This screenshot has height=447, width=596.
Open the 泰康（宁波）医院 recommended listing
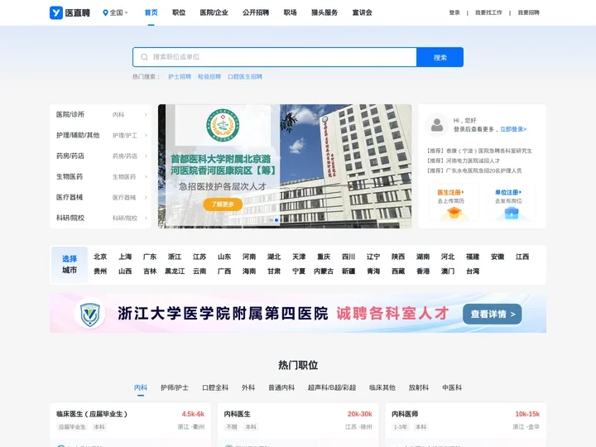coord(479,151)
